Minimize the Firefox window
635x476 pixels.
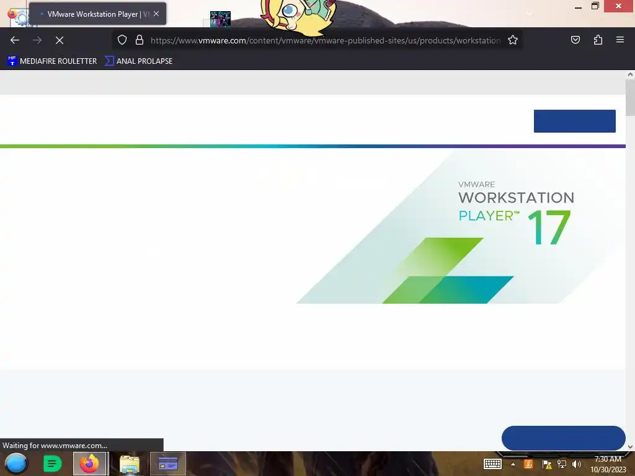coord(578,6)
